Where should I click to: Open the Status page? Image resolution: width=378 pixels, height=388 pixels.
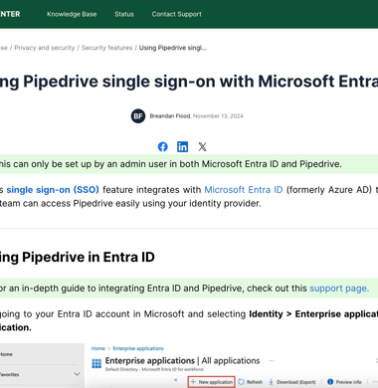coord(124,14)
